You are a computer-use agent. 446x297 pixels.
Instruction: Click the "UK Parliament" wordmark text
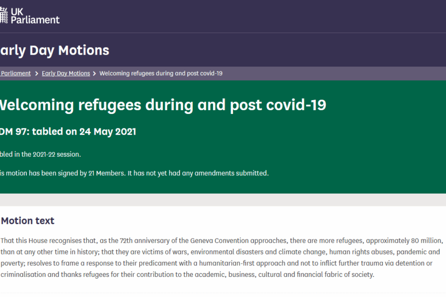click(x=35, y=15)
